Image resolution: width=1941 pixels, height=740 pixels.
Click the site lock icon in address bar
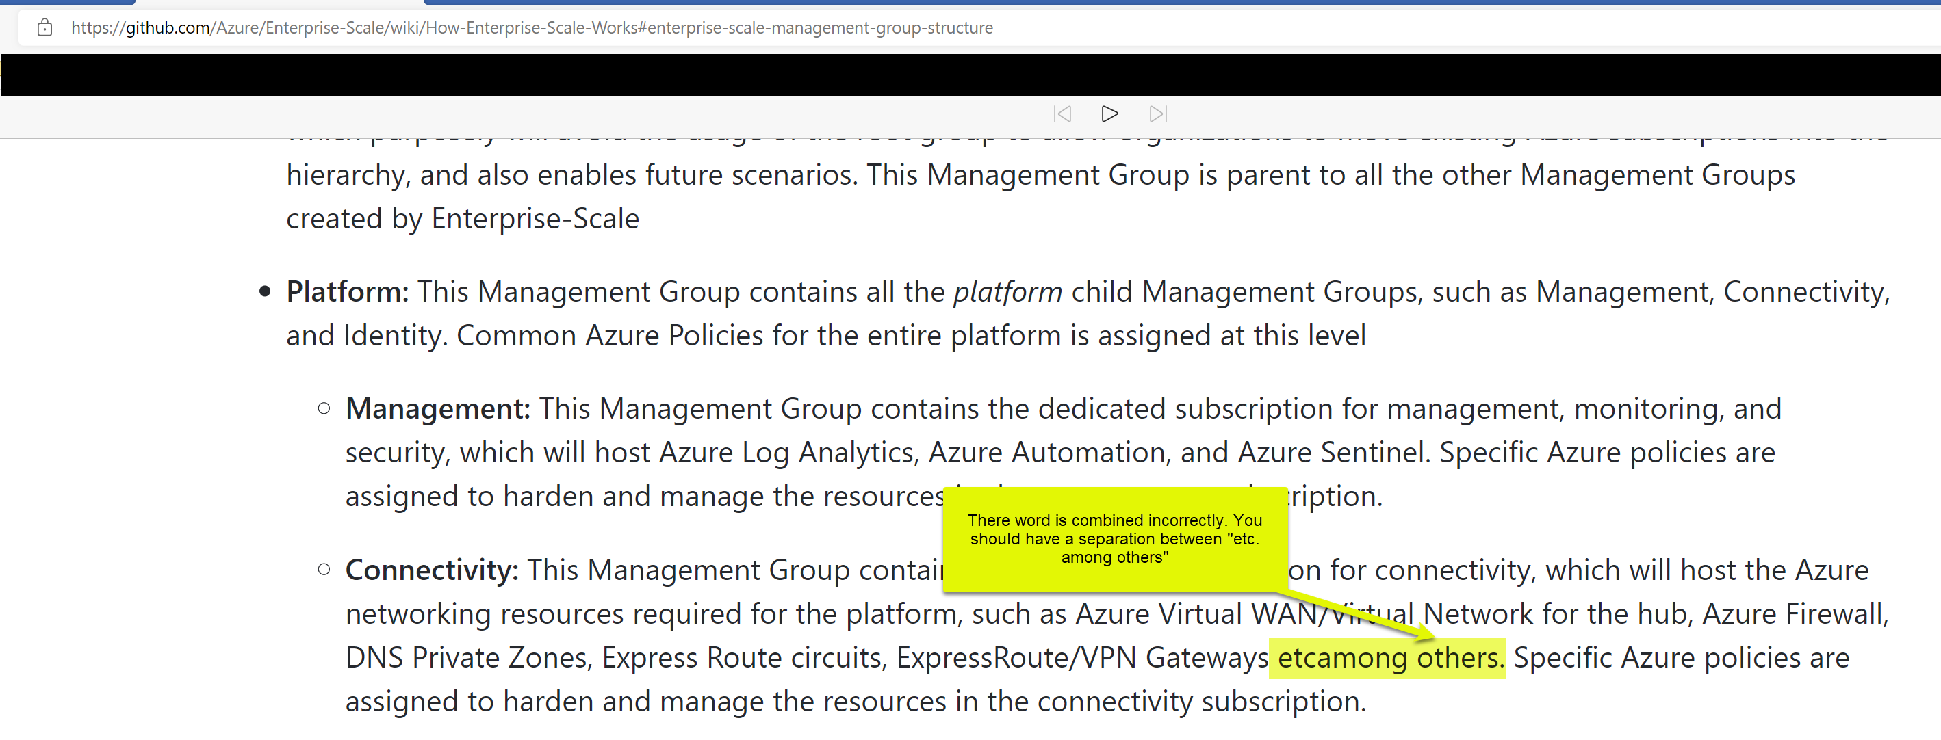pos(44,28)
